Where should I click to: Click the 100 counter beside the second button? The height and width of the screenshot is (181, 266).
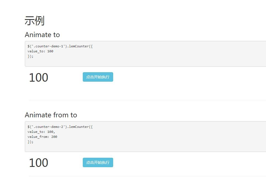click(x=39, y=163)
